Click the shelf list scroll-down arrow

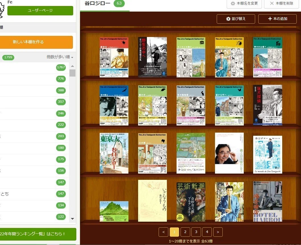tap(72, 219)
